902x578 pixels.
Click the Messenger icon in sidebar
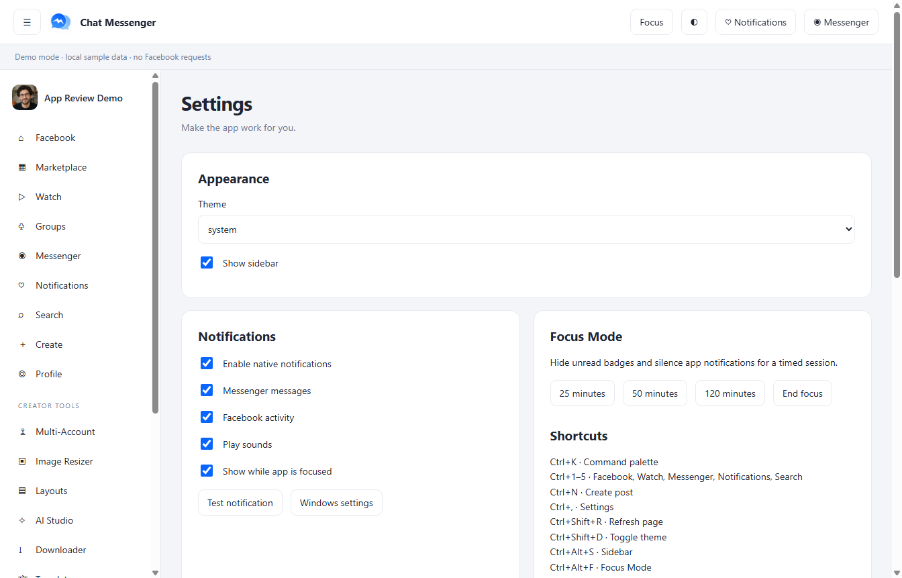(21, 256)
